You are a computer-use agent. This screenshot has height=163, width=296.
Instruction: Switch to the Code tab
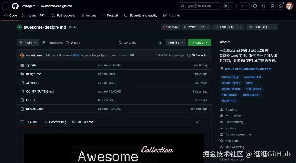click(11, 15)
